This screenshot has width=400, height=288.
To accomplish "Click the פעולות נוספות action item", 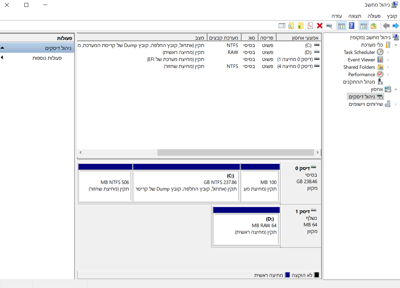I will [x=47, y=58].
